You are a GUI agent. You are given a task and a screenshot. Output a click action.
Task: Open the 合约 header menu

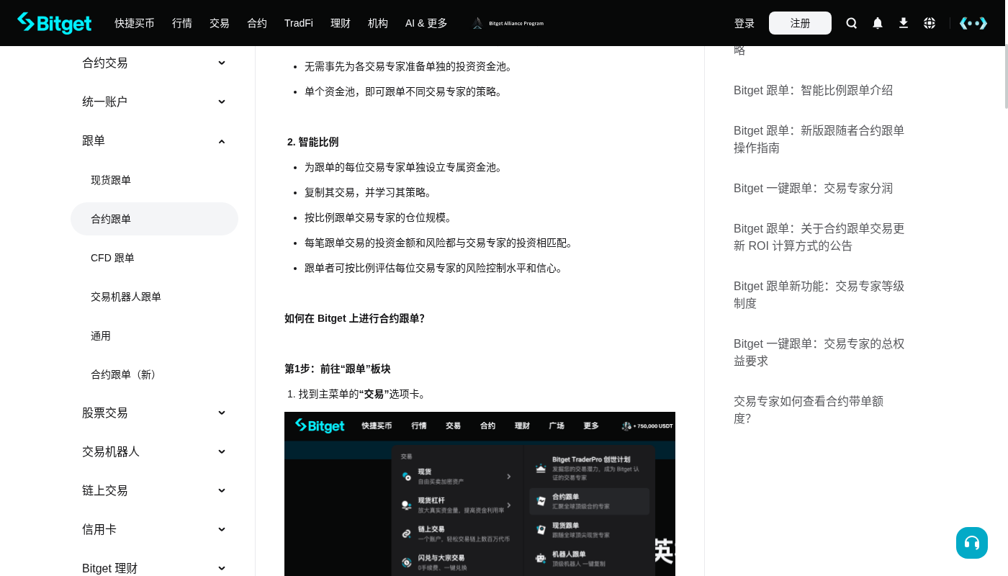(257, 23)
